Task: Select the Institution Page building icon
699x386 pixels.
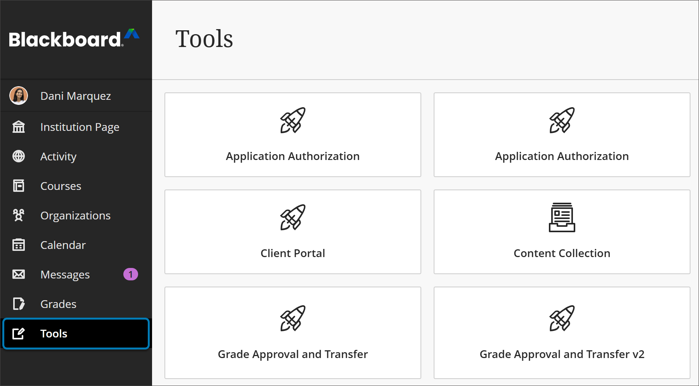Action: [x=19, y=127]
